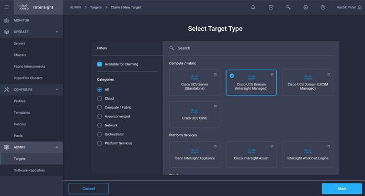This screenshot has height=196, width=365.
Task: Uncheck Available for Claiming filter
Action: 100,64
